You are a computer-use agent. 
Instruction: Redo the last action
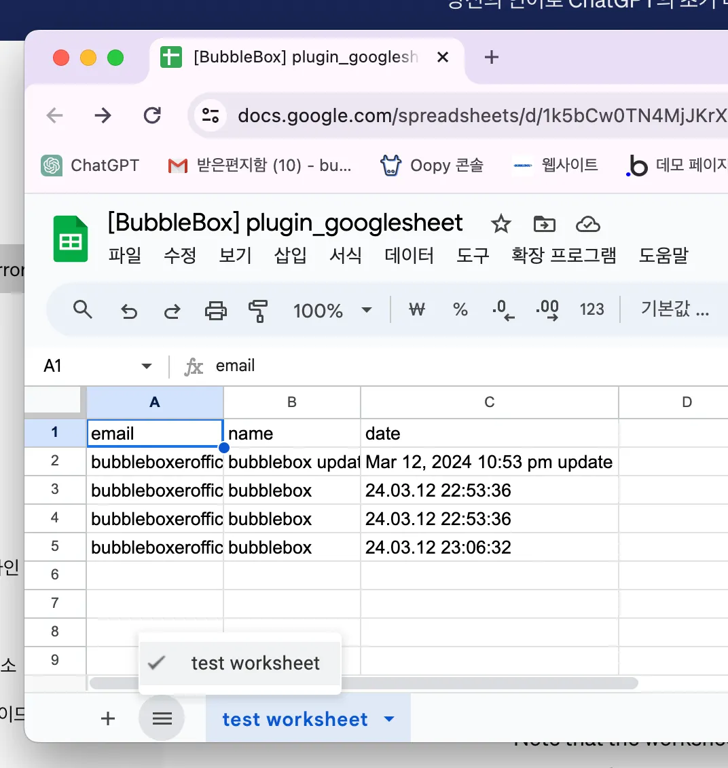tap(172, 311)
